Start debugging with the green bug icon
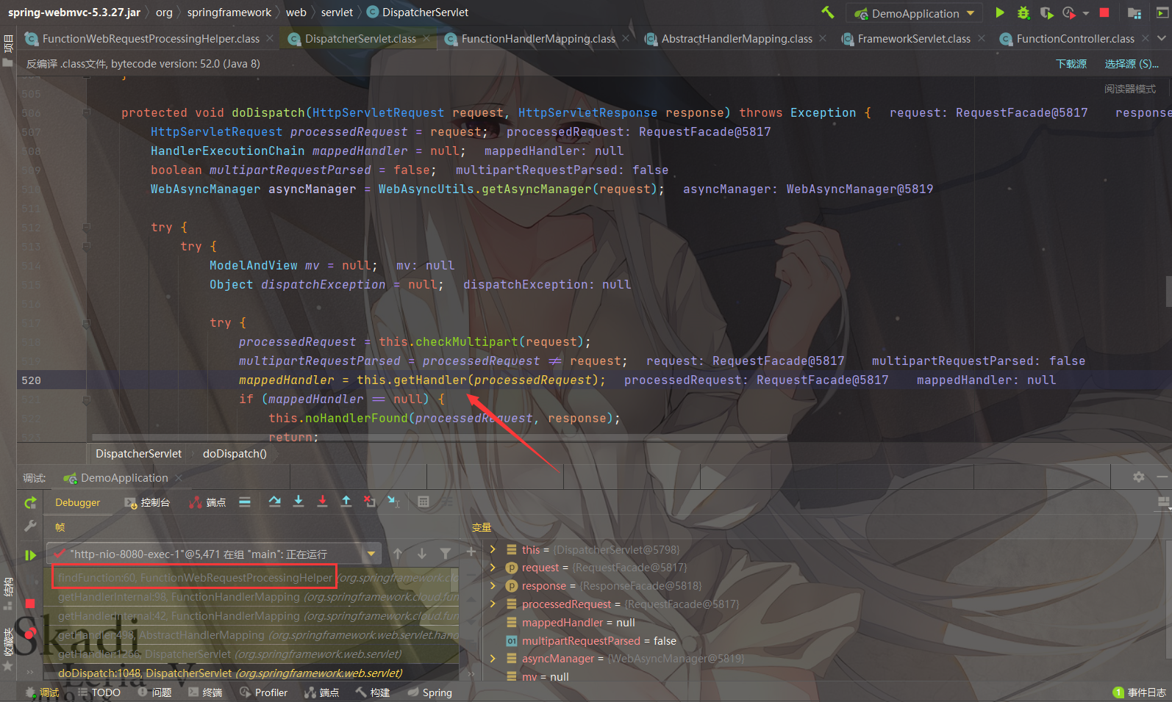Screen dimensions: 1172x702 (x=1023, y=12)
